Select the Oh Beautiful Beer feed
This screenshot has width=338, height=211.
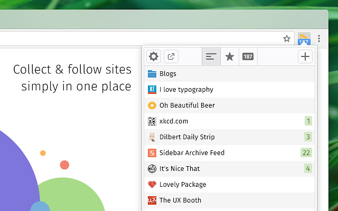[x=187, y=105]
